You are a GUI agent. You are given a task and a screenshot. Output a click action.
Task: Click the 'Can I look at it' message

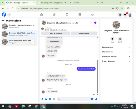52,92
